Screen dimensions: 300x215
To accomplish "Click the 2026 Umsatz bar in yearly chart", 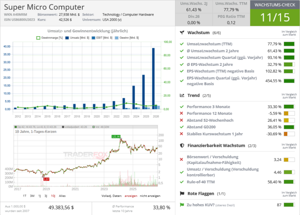I will (153, 79).
